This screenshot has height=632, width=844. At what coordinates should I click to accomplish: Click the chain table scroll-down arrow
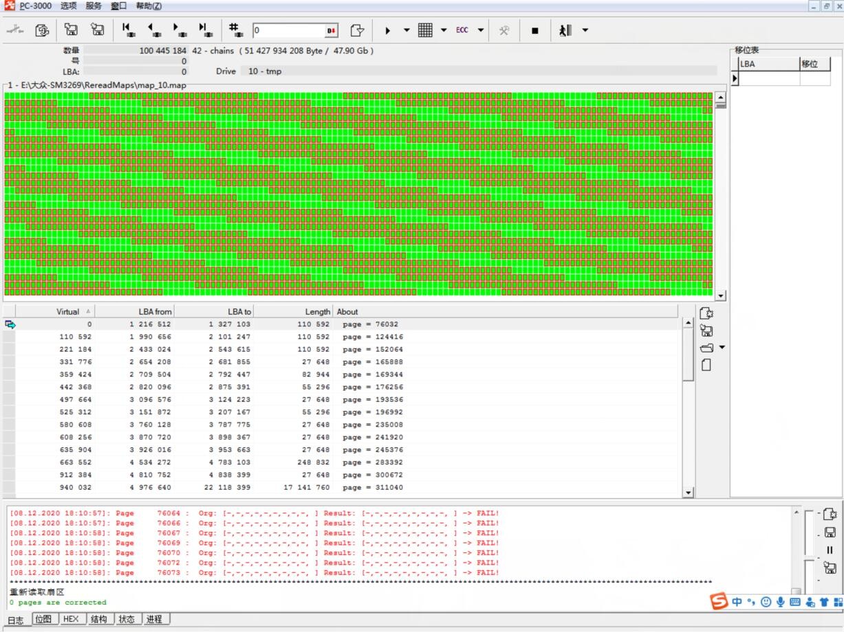coord(688,493)
